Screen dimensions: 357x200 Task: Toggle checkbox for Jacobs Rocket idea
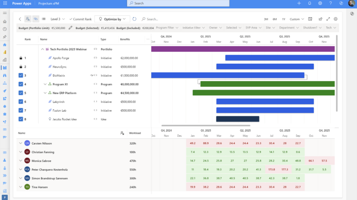[x=21, y=119]
